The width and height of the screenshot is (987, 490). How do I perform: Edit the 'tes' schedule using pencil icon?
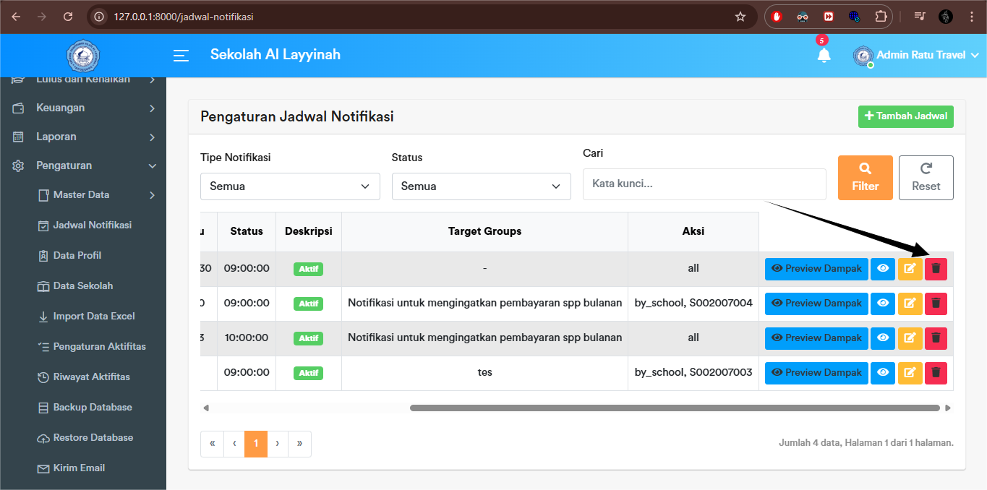coord(910,372)
